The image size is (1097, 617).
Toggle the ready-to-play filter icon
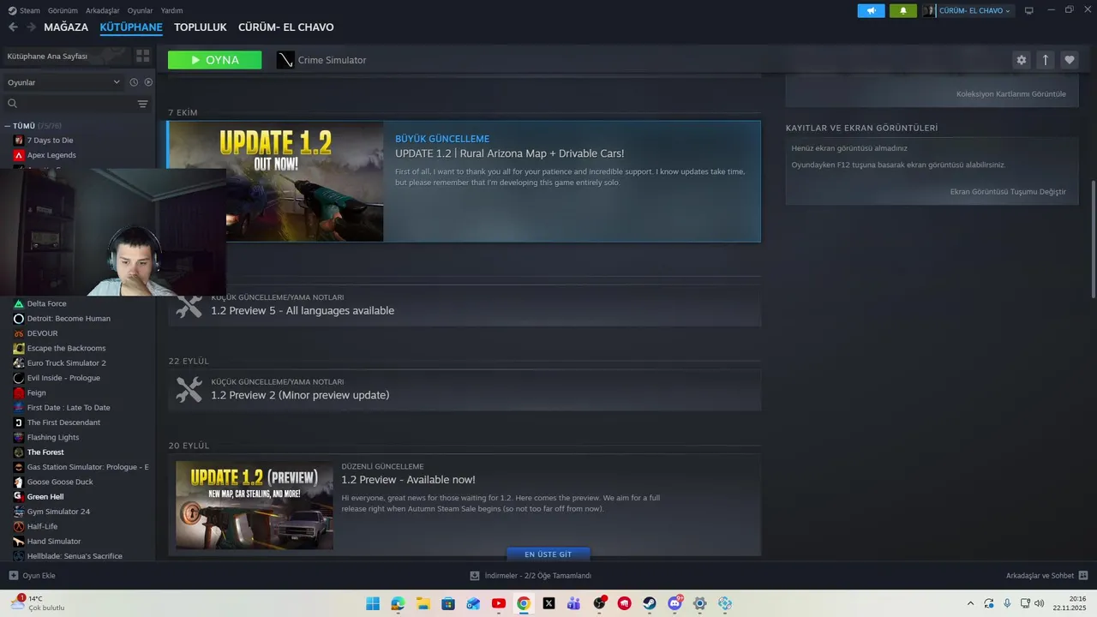coord(148,82)
